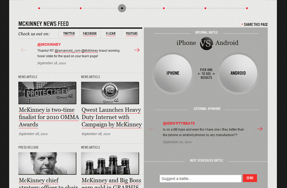Open the @IDENTITYBEATS handle
This screenshot has height=188, width=287.
tap(179, 124)
